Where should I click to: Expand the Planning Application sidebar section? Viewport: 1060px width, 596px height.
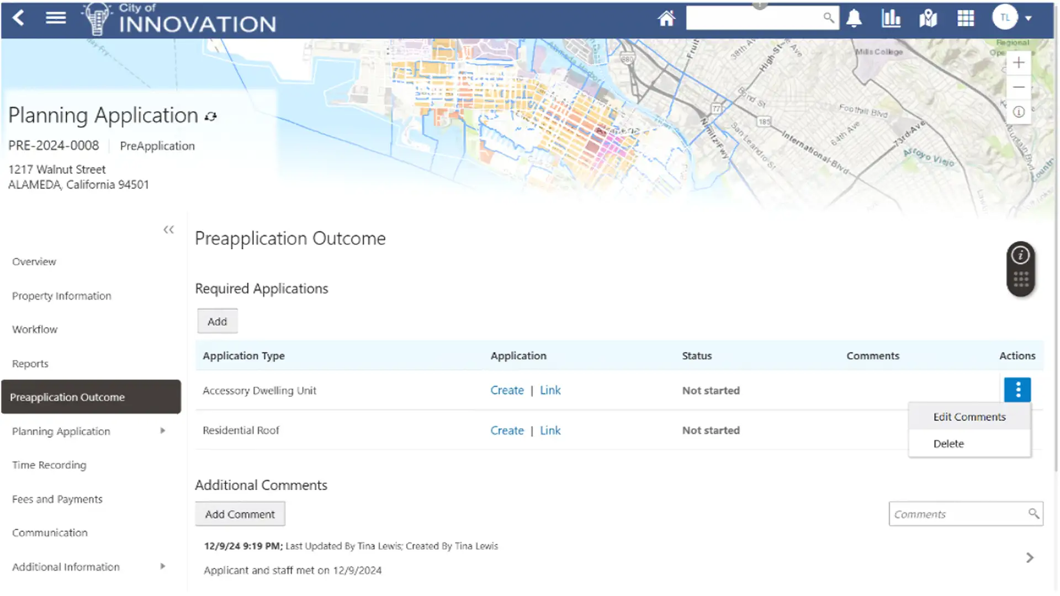(x=162, y=431)
